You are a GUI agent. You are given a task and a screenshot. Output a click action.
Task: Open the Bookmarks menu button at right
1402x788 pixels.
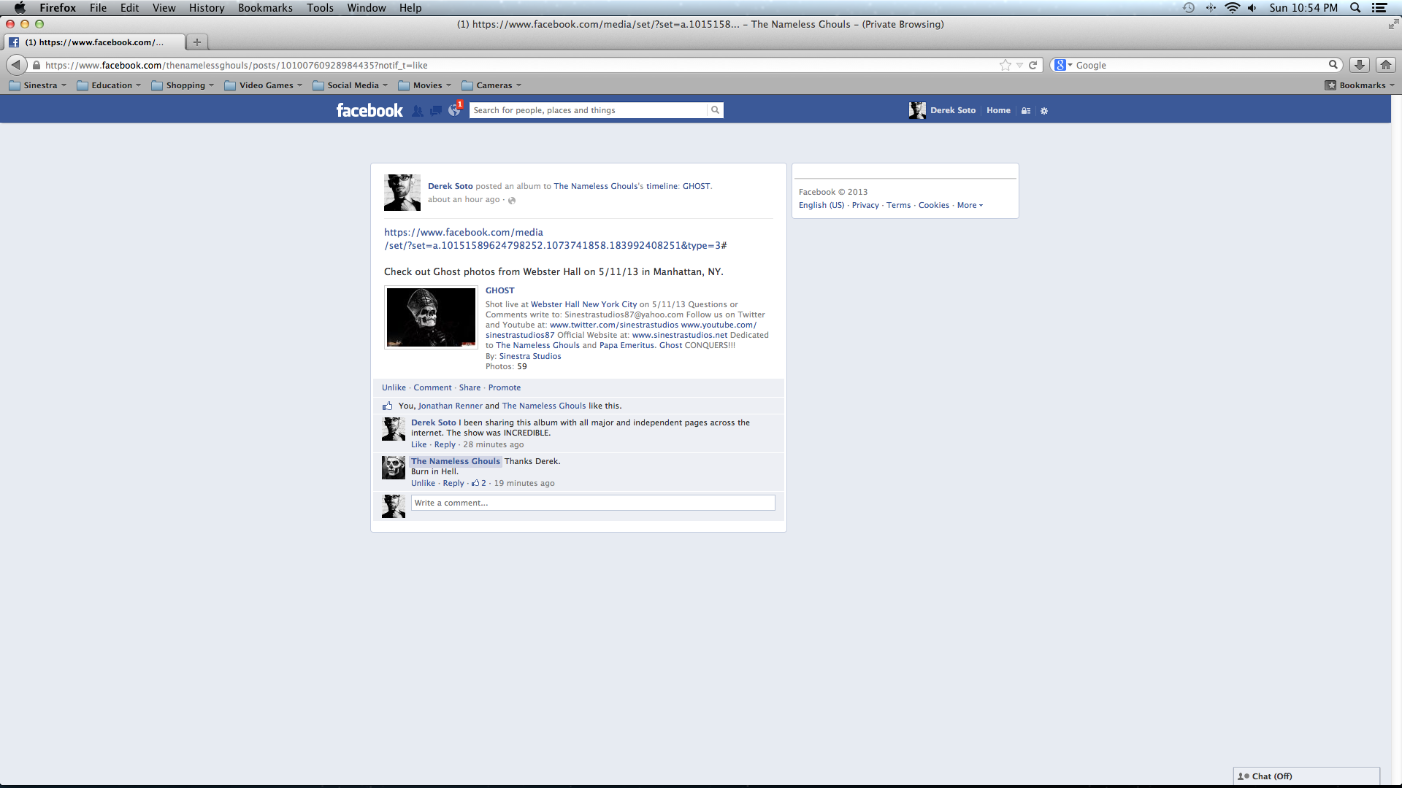click(1360, 85)
